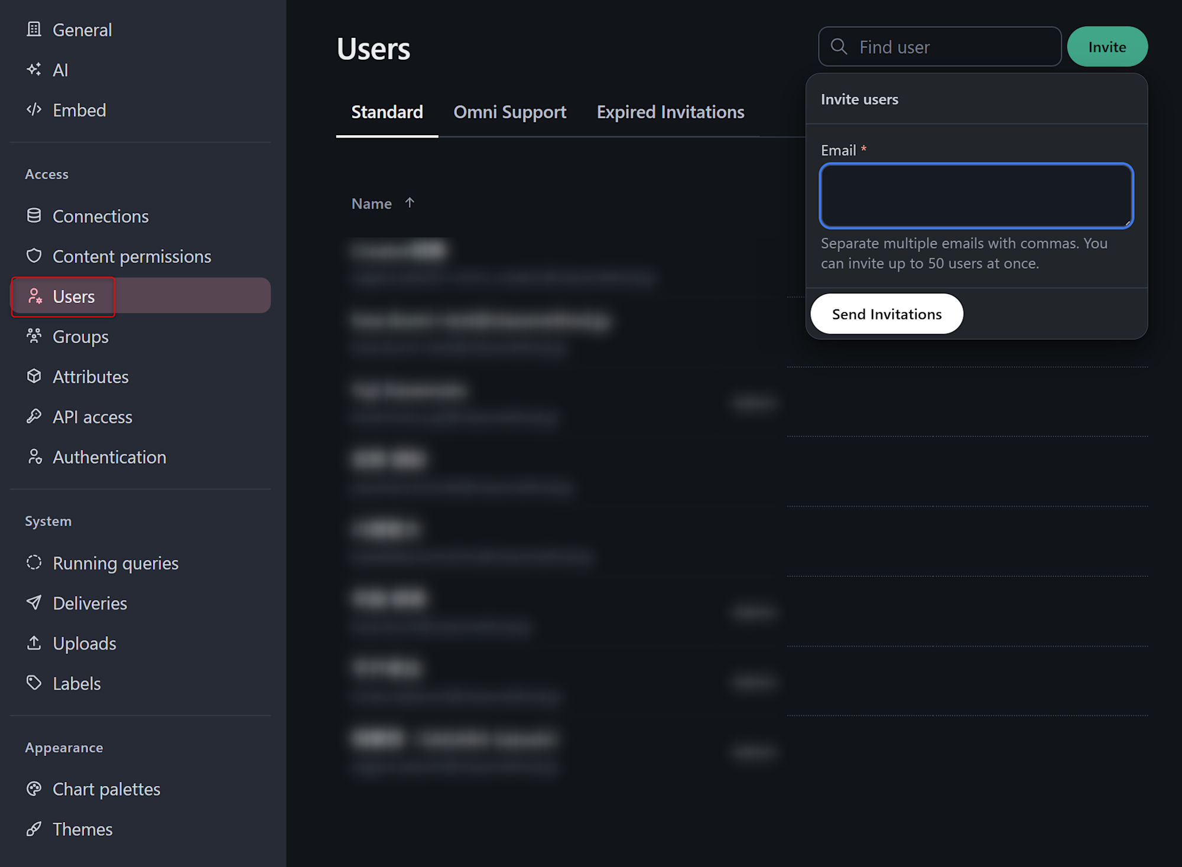This screenshot has width=1182, height=867.
Task: Focus the Email invite text area
Action: [976, 195]
